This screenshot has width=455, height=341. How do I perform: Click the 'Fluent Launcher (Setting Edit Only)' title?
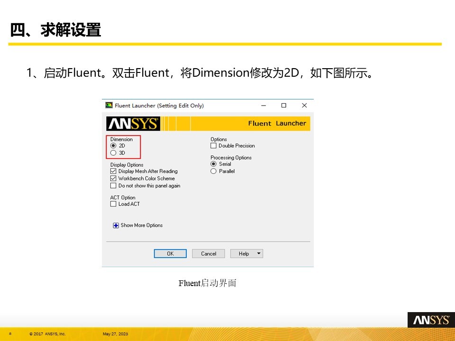point(159,106)
